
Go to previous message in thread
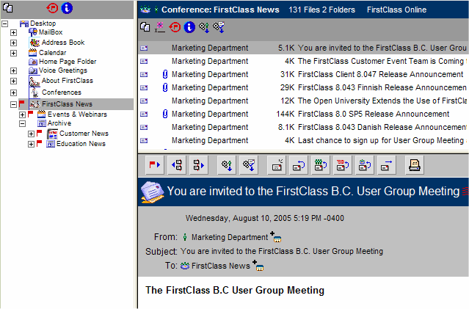coord(177,166)
